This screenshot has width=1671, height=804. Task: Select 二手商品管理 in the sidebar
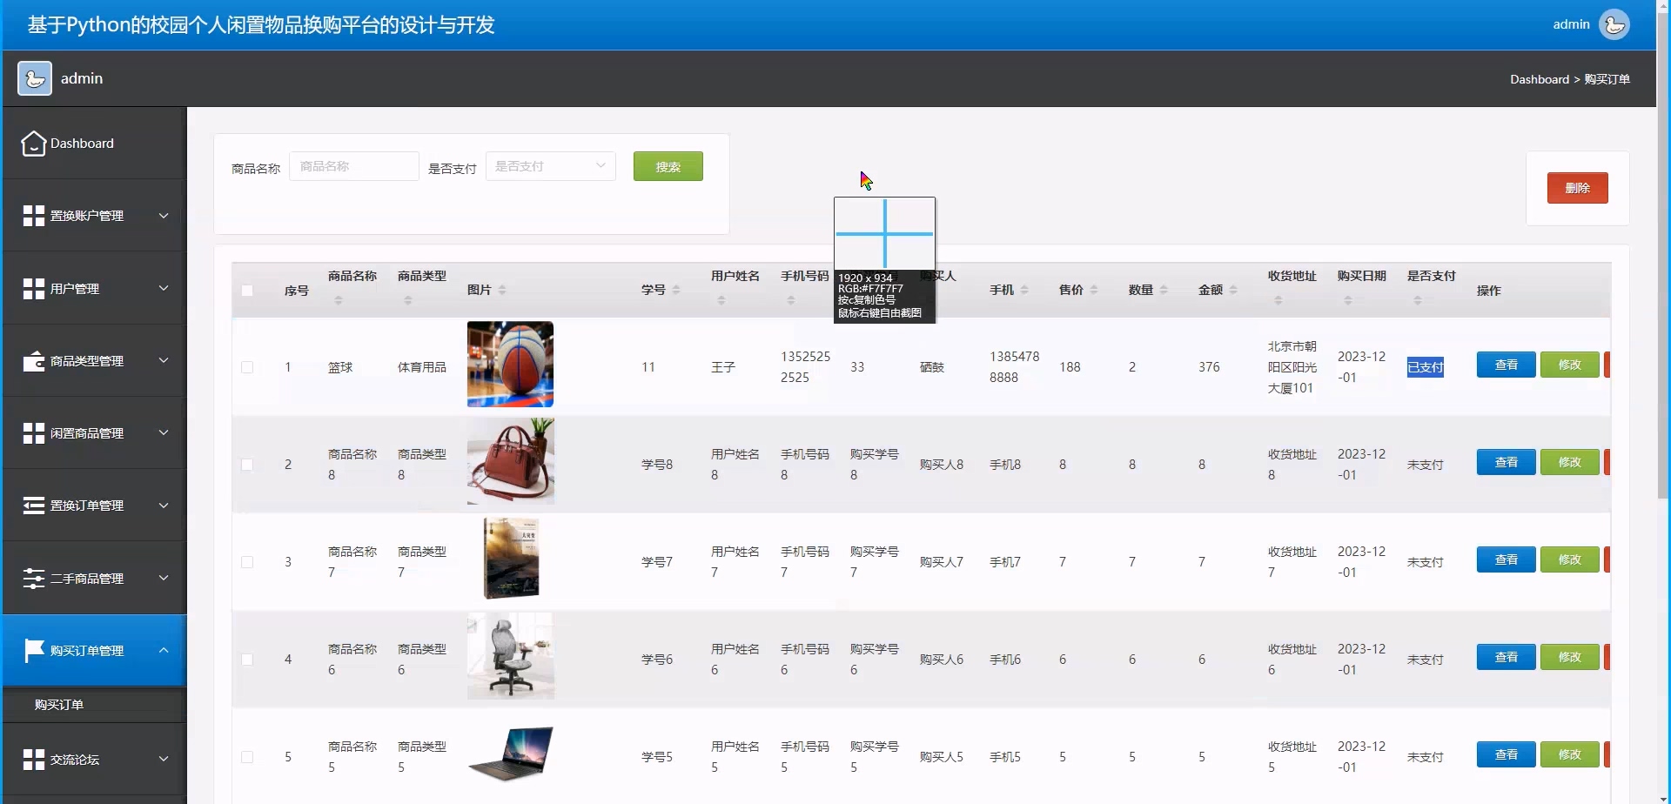tap(94, 579)
